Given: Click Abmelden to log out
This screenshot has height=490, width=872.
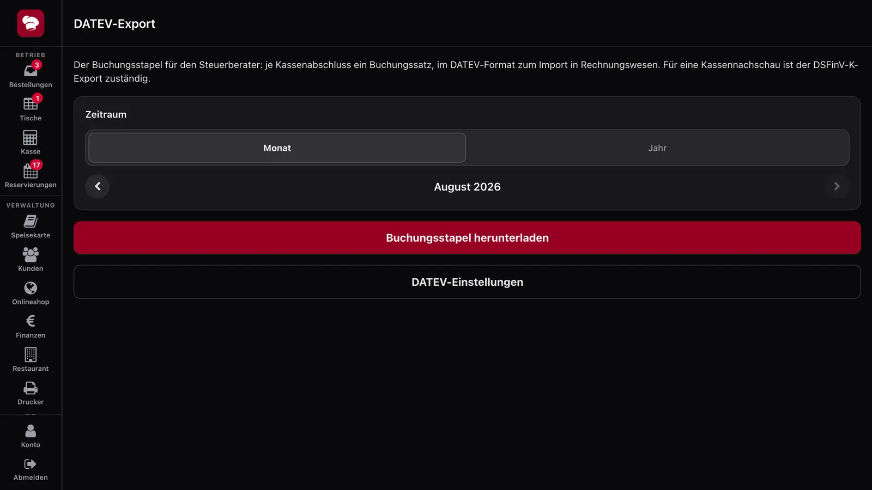Looking at the screenshot, I should pyautogui.click(x=31, y=469).
